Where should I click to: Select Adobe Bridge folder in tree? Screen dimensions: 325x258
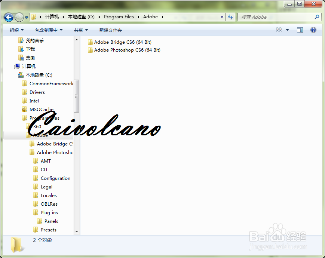click(51, 144)
